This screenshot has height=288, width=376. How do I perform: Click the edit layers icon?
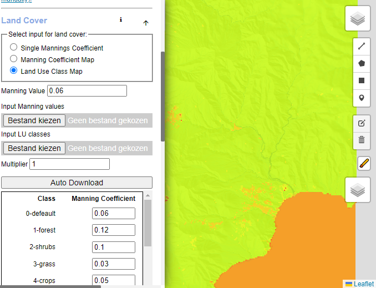362,123
